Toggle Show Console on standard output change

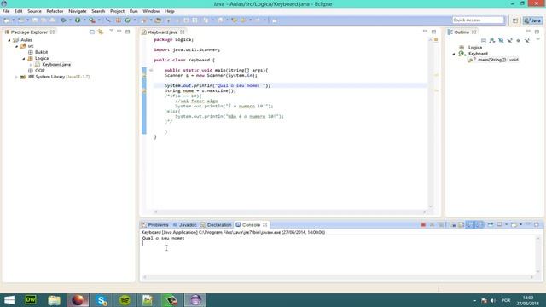click(470, 225)
